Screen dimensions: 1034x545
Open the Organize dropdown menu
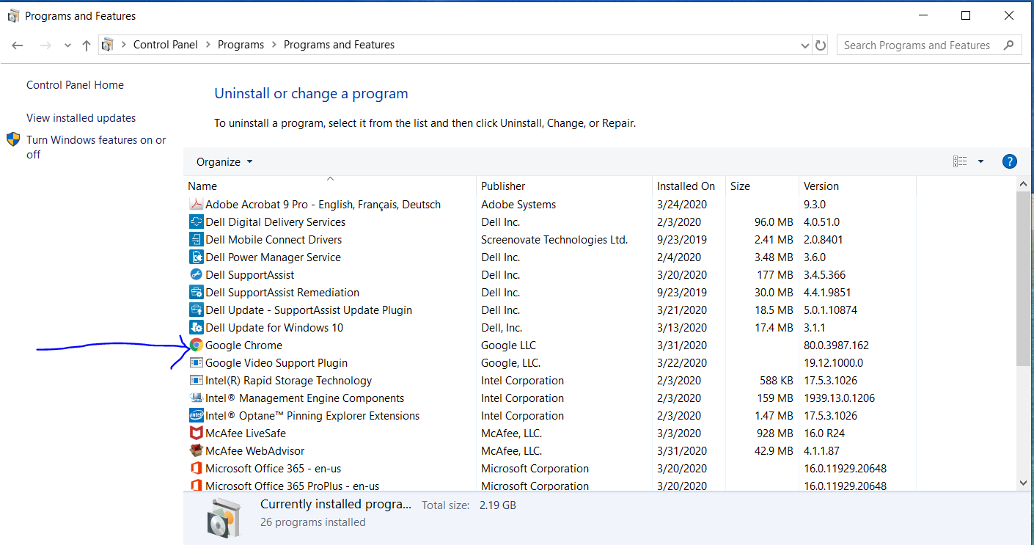pos(224,162)
